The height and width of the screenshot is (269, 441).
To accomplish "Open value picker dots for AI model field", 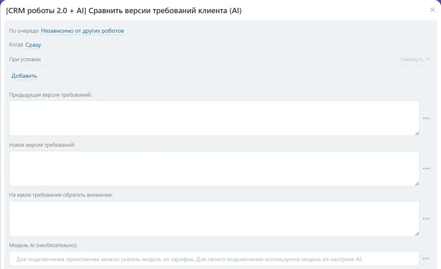I will click(x=426, y=259).
